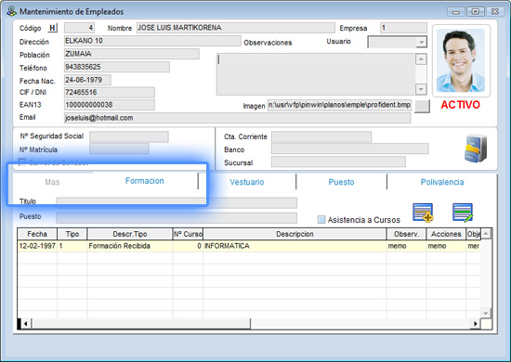Click the Email field joseluis@hotmail.com
The width and height of the screenshot is (511, 362).
pos(237,118)
